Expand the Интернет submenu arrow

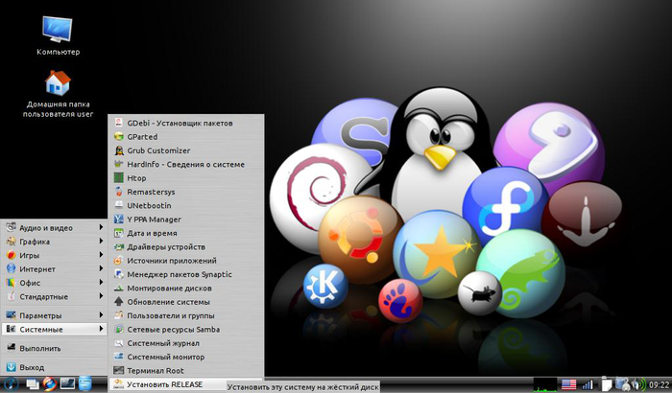point(101,268)
